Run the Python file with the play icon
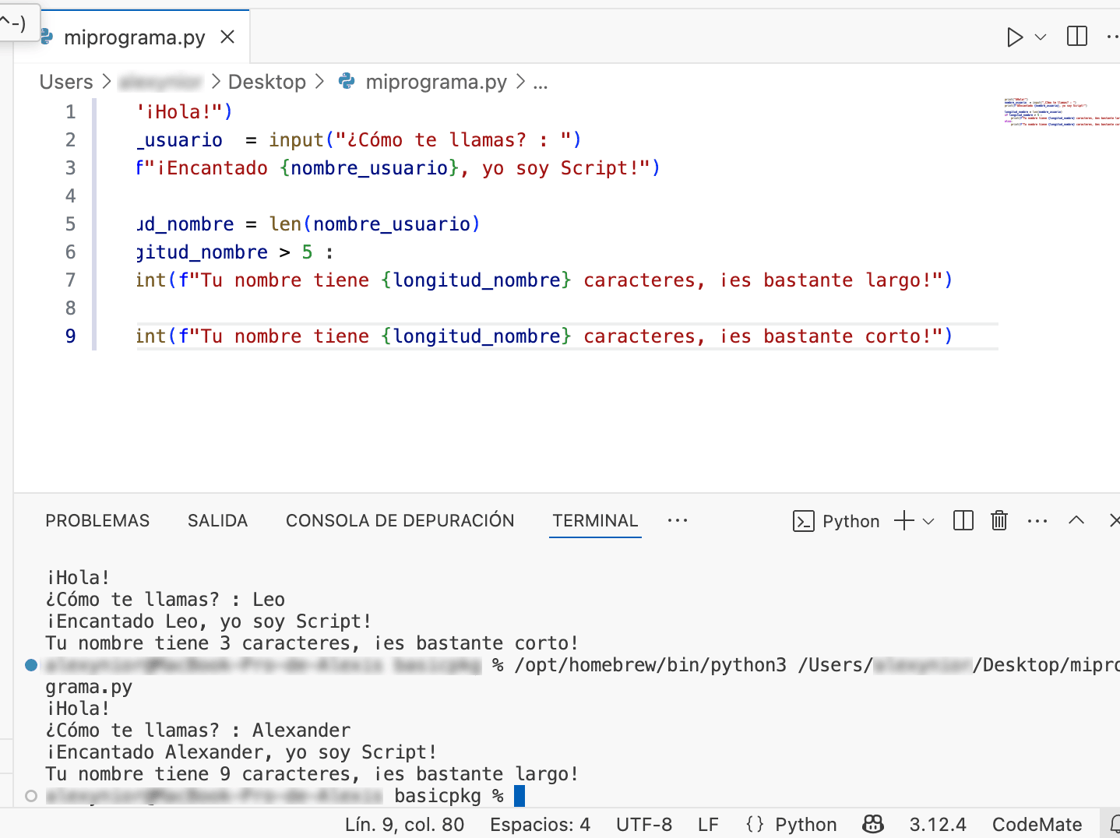 click(1015, 36)
